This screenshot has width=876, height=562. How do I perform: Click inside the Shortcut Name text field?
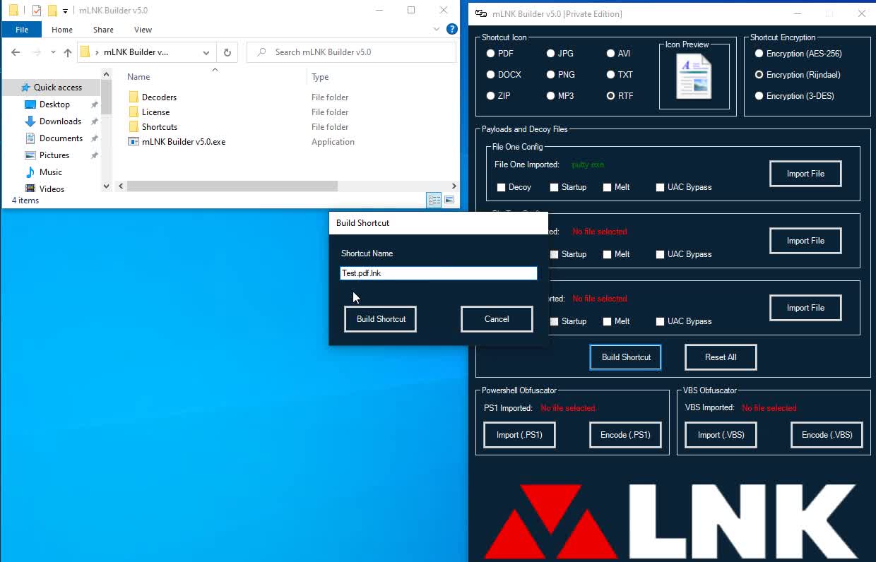(438, 273)
